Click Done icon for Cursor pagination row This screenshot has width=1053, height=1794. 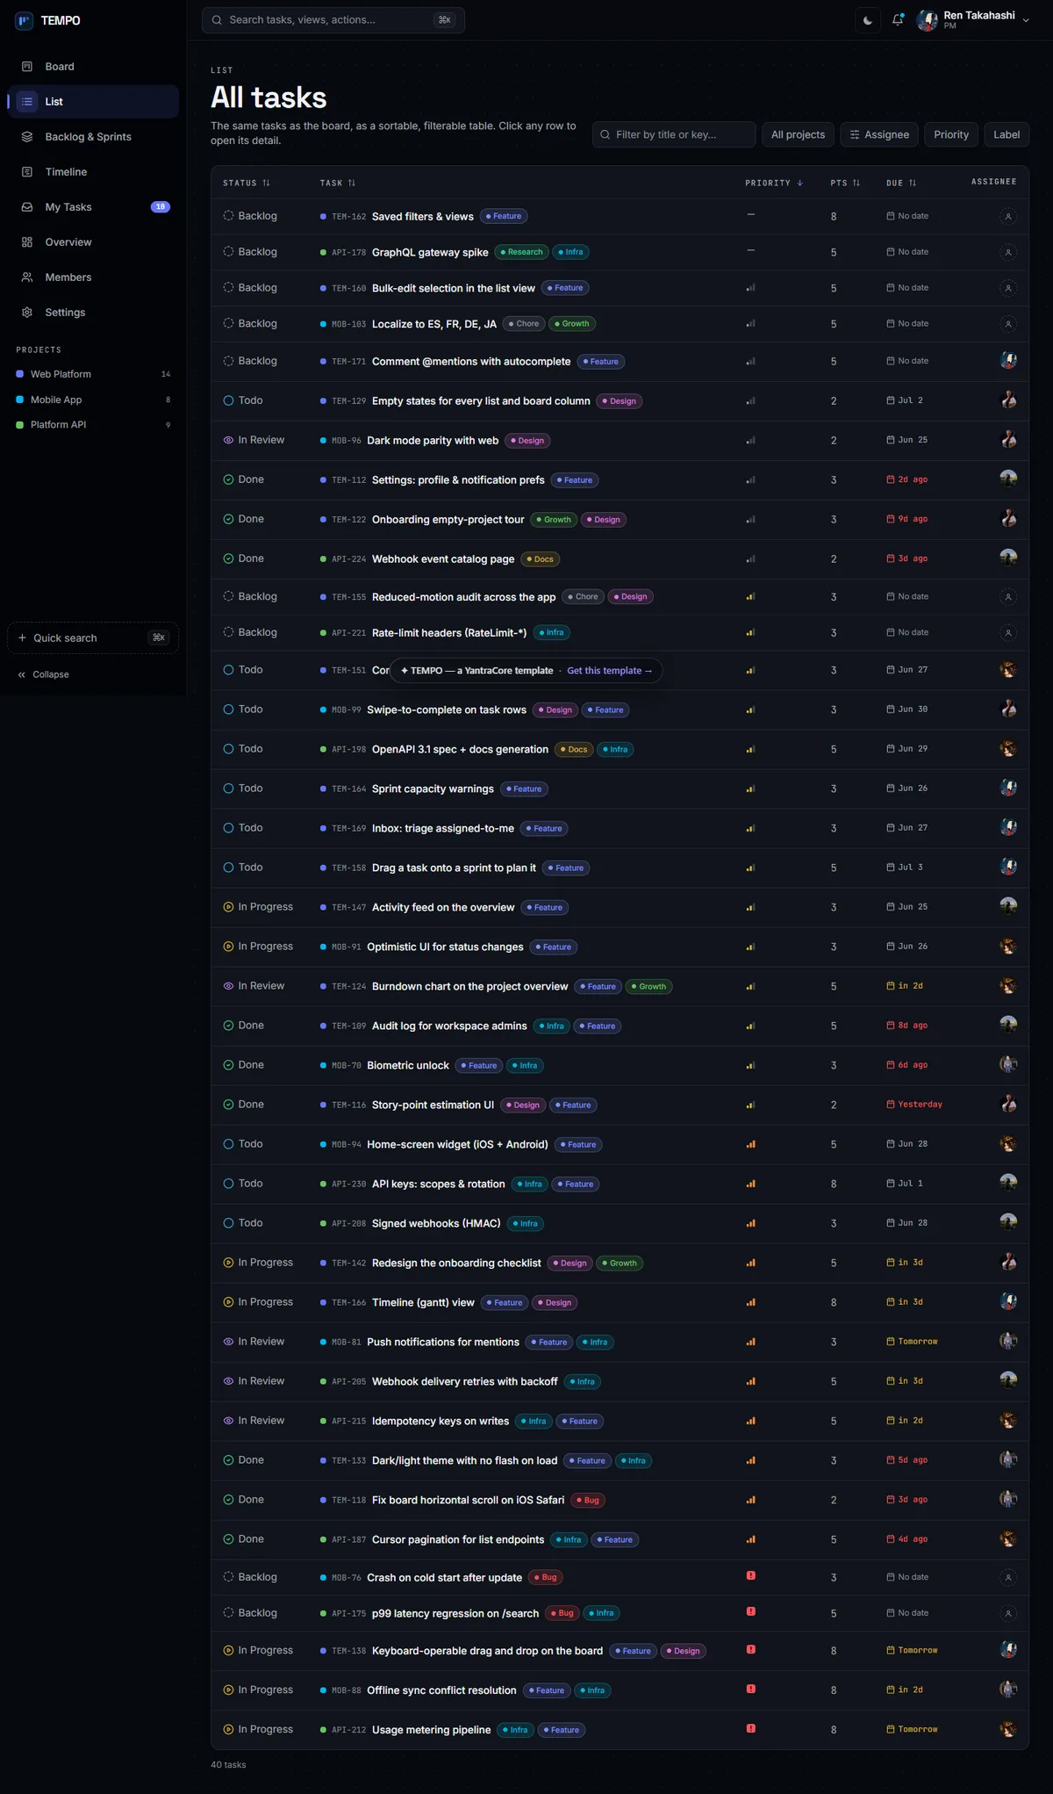(228, 1539)
